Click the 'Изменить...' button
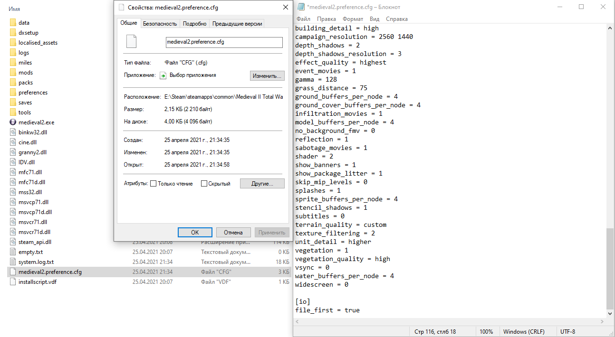Image resolution: width=615 pixels, height=337 pixels. click(x=268, y=75)
